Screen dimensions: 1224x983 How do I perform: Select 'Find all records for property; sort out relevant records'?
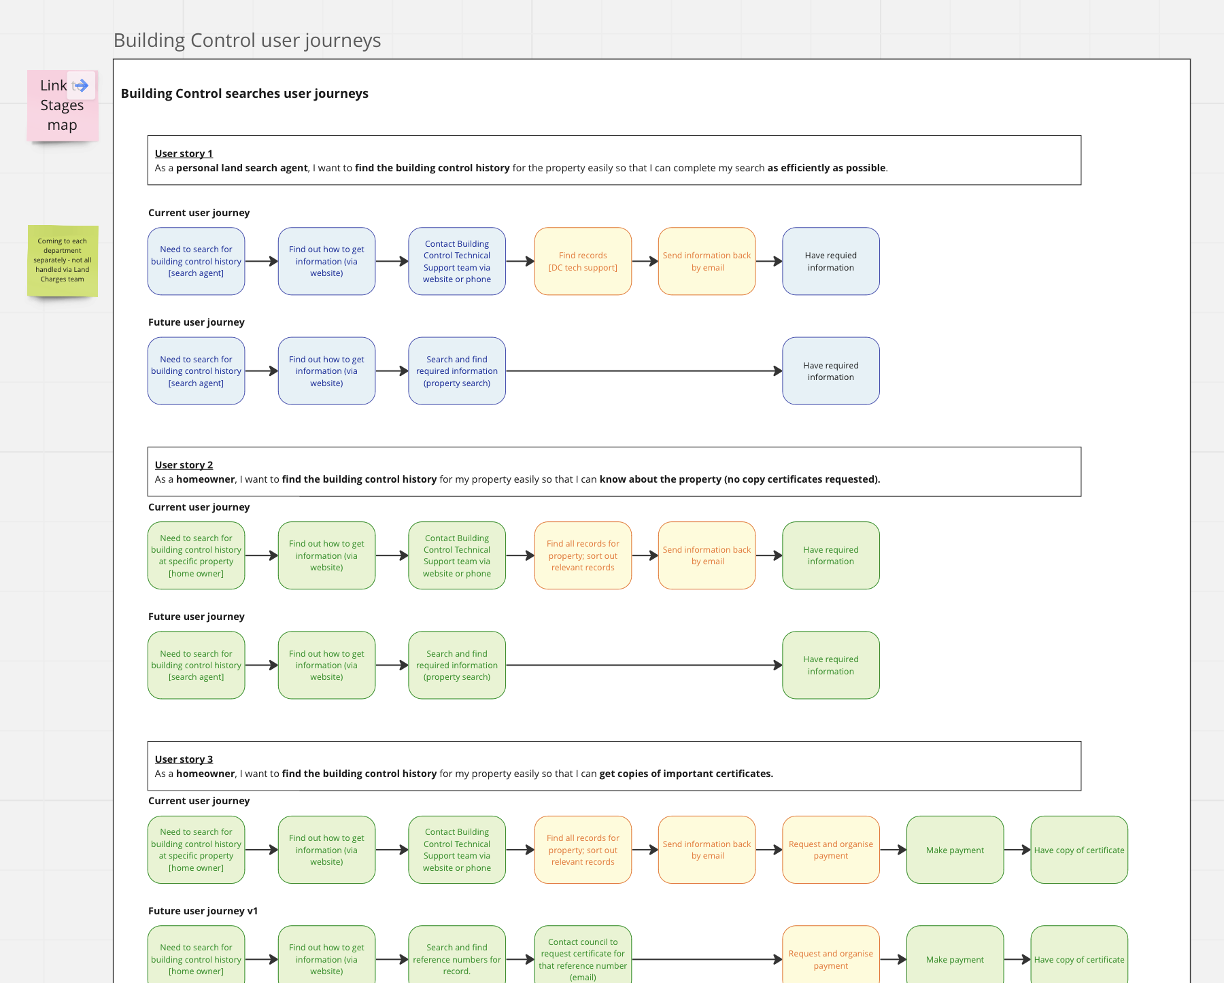[583, 555]
